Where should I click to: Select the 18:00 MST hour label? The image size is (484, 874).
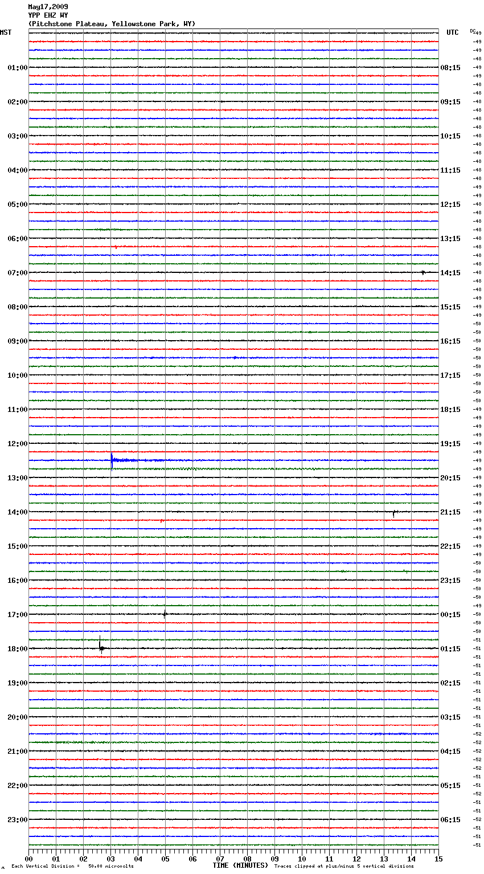pyautogui.click(x=18, y=649)
